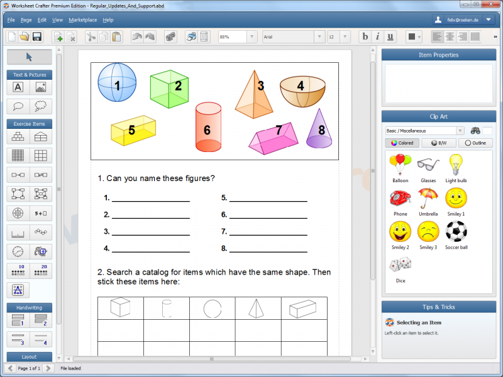Add a speech bubble item
503x377 pixels.
point(18,106)
